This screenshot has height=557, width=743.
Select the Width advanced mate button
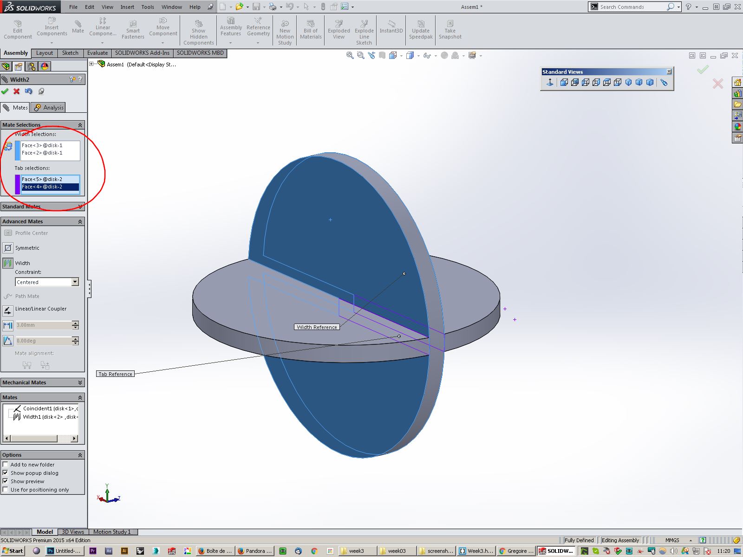coord(8,263)
